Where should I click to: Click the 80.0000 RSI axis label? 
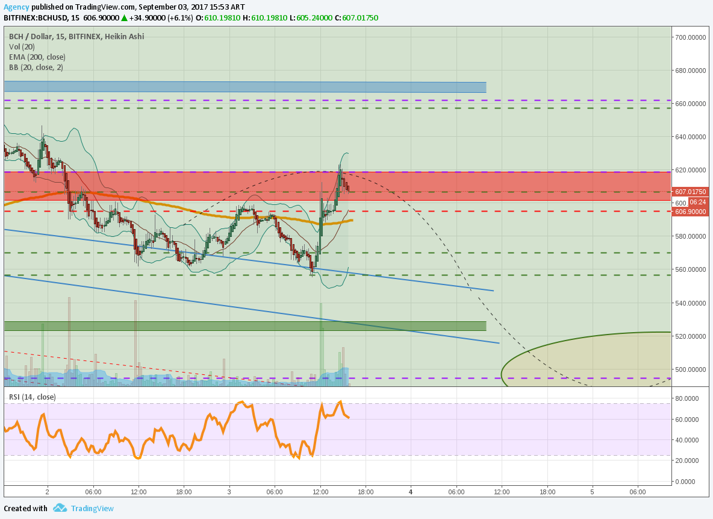coord(687,398)
